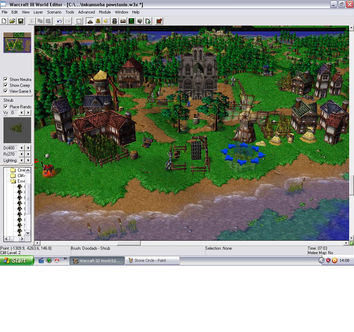Open the Advanced menu
This screenshot has width=354, height=332.
(86, 12)
